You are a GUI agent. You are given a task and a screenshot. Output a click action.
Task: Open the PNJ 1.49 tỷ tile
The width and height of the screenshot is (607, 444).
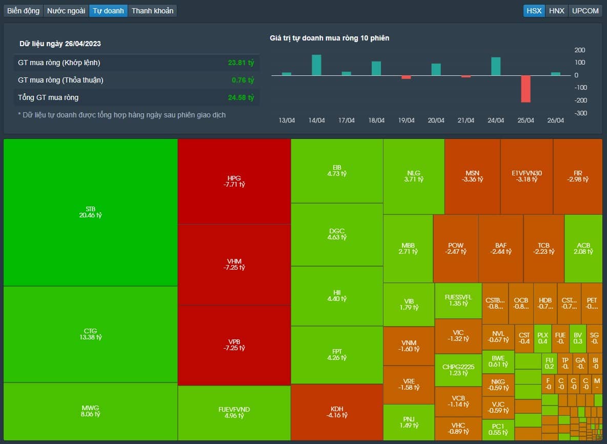coord(409,422)
